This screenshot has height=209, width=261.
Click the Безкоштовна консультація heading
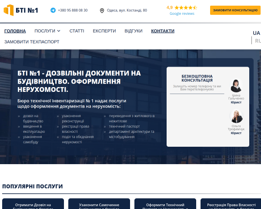pyautogui.click(x=197, y=78)
